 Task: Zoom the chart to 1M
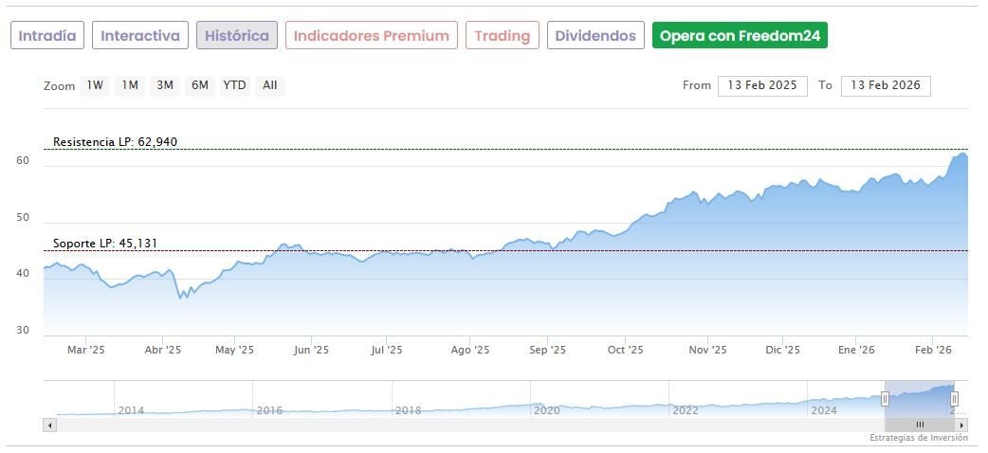tap(130, 85)
